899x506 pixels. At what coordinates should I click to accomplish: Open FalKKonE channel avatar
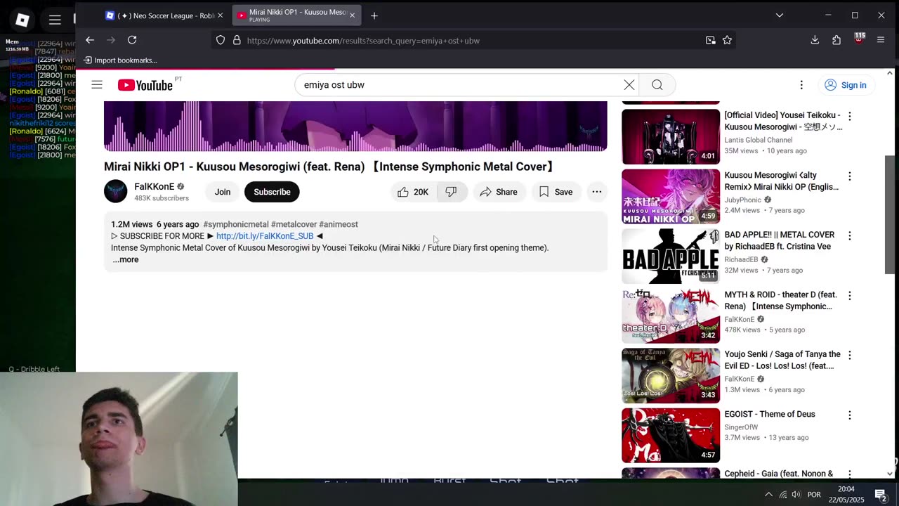116,191
